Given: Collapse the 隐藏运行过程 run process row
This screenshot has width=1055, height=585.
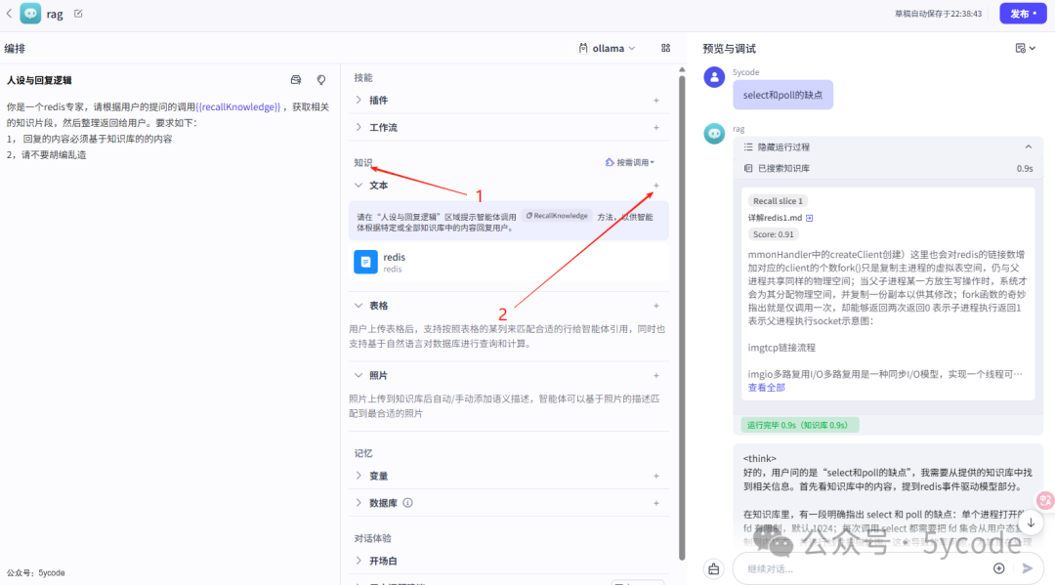Looking at the screenshot, I should [x=887, y=147].
